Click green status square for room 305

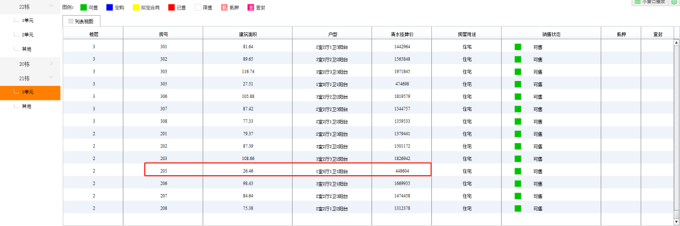pyautogui.click(x=518, y=84)
